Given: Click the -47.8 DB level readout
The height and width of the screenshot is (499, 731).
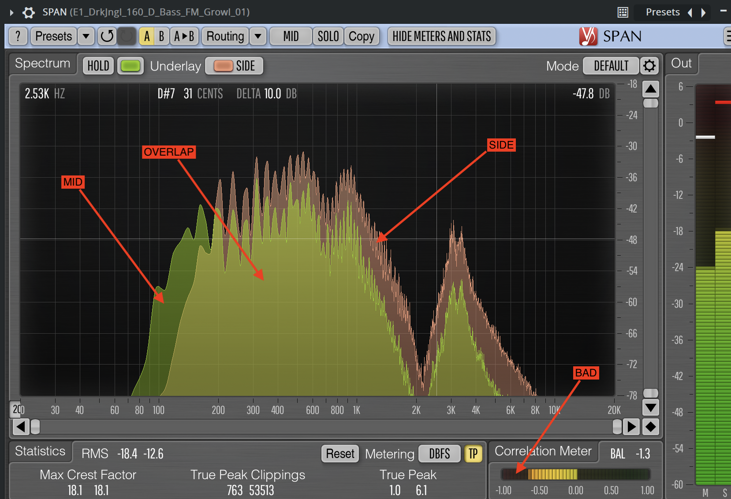Looking at the screenshot, I should [x=591, y=93].
